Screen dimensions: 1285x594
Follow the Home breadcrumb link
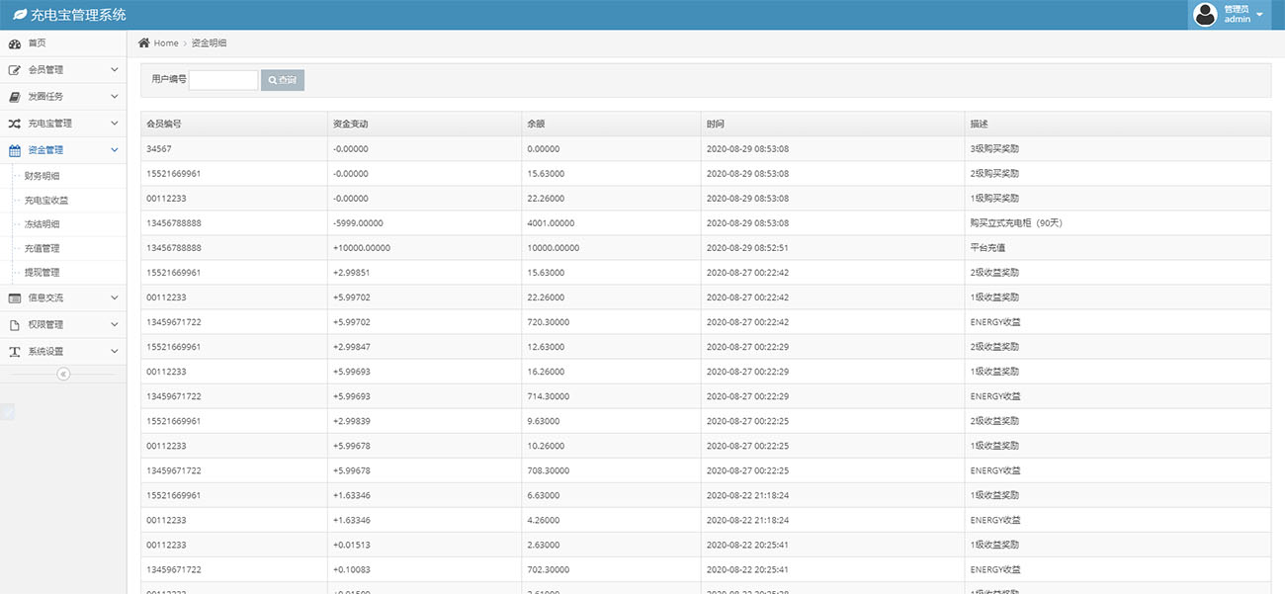(x=166, y=42)
